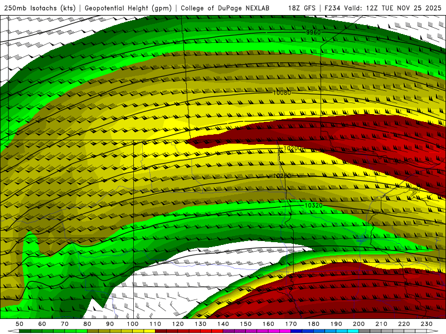Click the 9960 height contour label
446x334 pixels.
pyautogui.click(x=313, y=32)
